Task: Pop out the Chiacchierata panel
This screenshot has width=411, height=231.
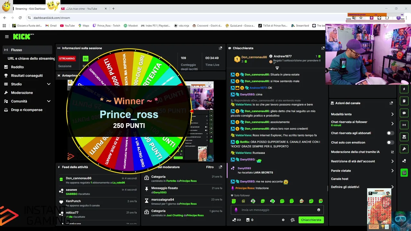Action: click(323, 48)
